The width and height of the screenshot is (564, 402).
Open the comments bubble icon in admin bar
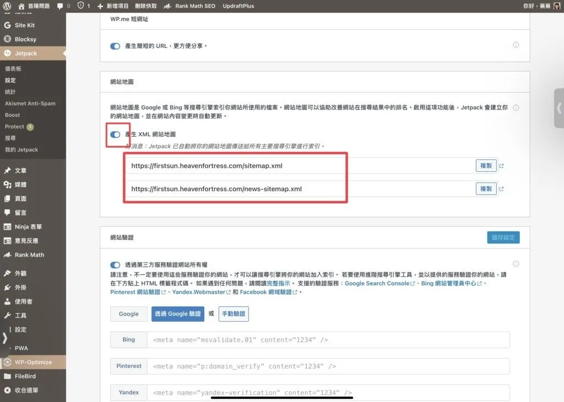[60, 6]
